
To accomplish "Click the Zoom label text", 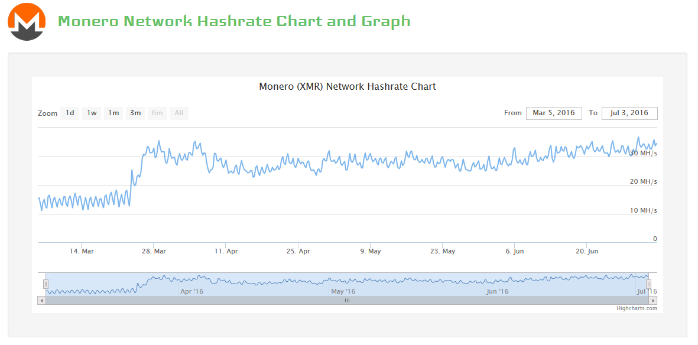I will coord(48,113).
